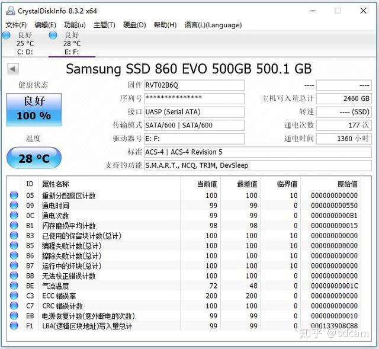This screenshot has width=379, height=349.
Task: Select the 电源恢复计数(意外断电的次数) row
Action: [184, 316]
